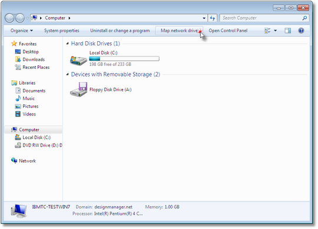318x229 pixels.
Task: Click the Back navigation arrow button
Action: coord(9,18)
